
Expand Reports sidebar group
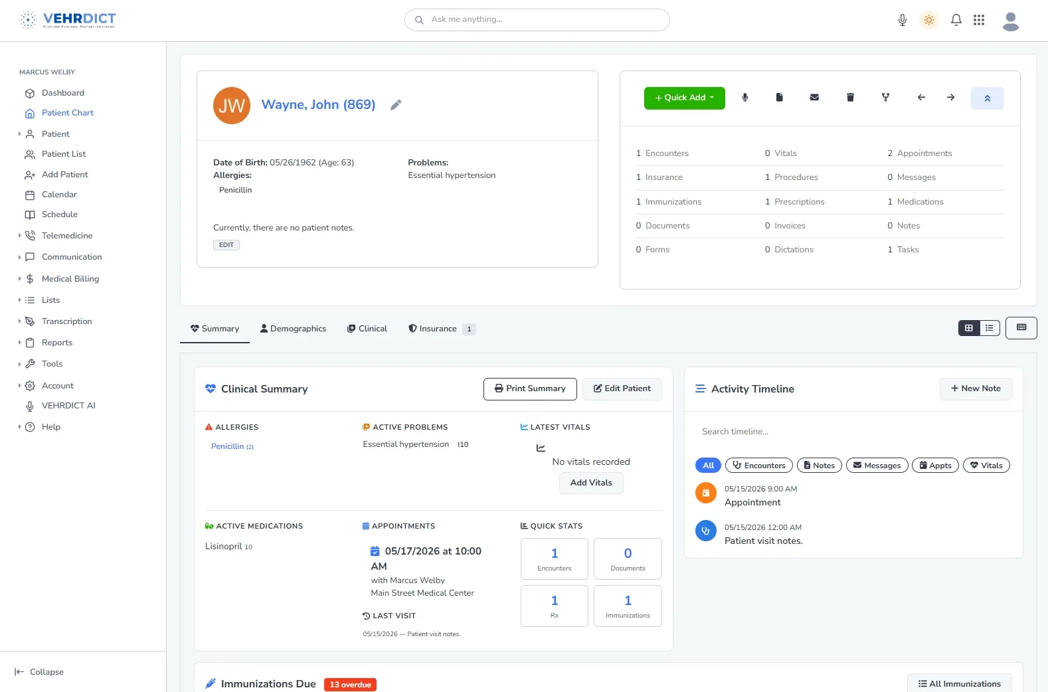tap(57, 343)
